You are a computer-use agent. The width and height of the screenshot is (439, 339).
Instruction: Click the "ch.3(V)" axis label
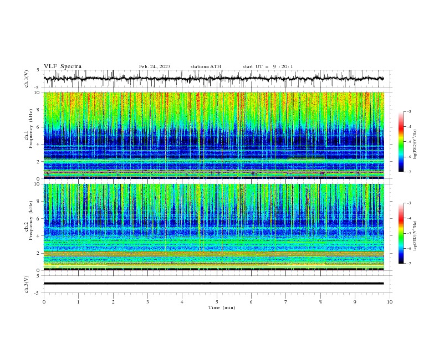[x=27, y=284]
